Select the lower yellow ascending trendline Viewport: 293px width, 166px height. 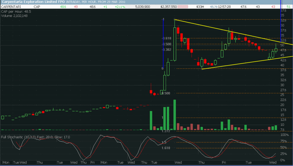coord(248,63)
